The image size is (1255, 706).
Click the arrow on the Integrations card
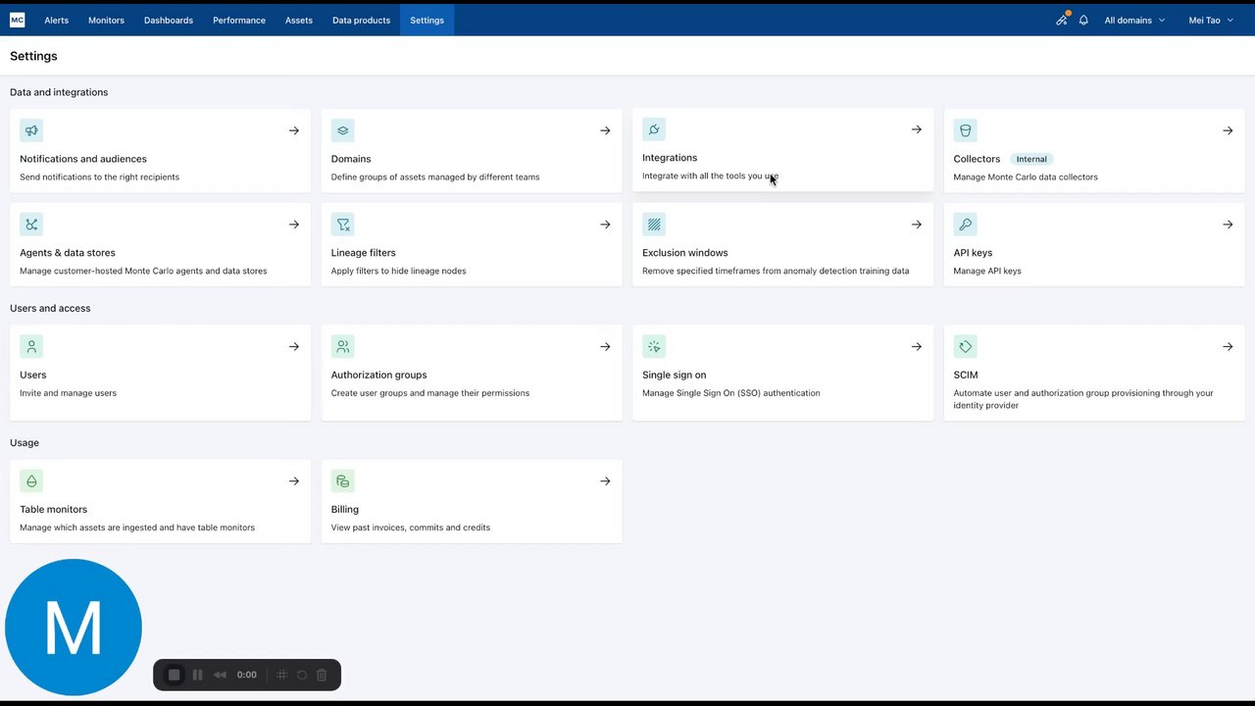click(917, 129)
